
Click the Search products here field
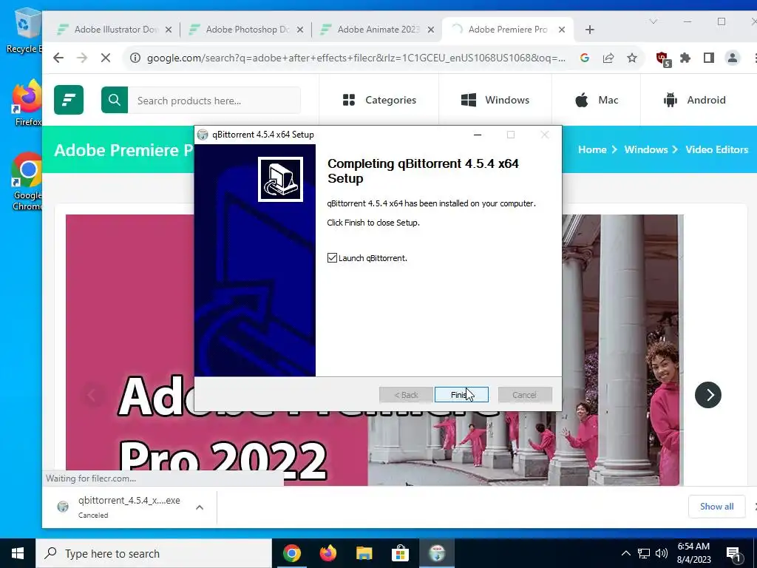214,100
